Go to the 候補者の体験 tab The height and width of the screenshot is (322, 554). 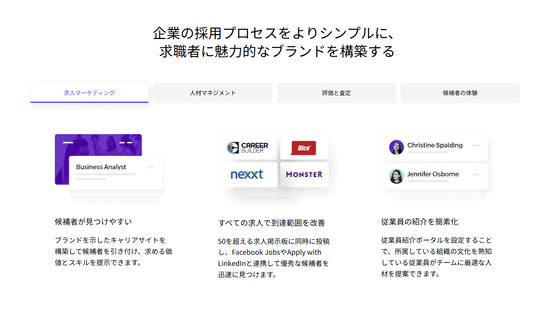[460, 93]
